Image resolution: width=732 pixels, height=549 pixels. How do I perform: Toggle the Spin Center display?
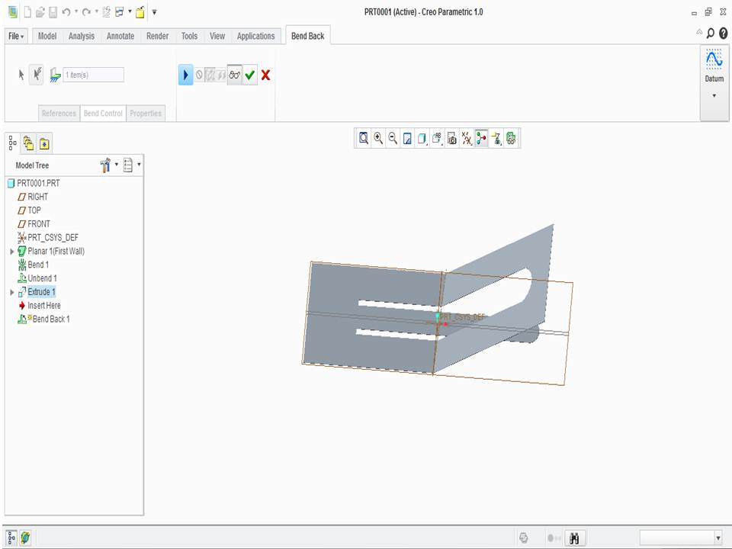pos(481,139)
